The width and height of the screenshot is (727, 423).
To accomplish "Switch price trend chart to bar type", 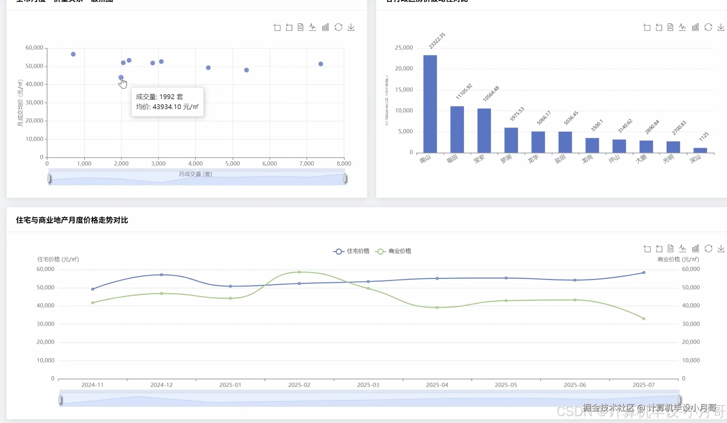I will coord(695,249).
